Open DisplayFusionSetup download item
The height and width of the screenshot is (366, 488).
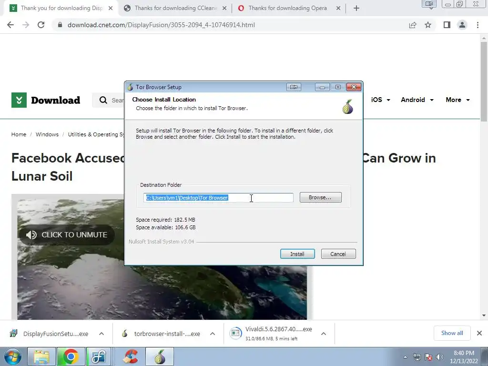click(50, 334)
